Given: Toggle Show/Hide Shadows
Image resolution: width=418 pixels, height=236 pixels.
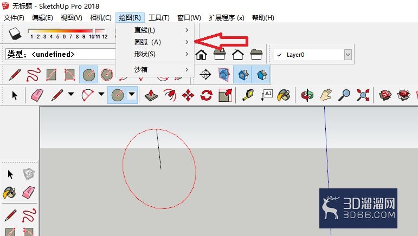Looking at the screenshot, I should 15,34.
